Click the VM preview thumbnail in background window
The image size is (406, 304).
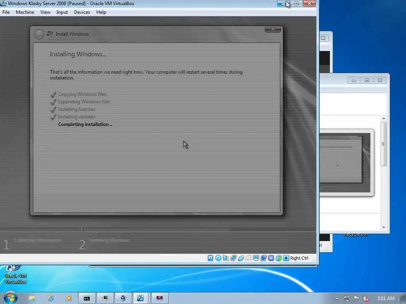(345, 163)
